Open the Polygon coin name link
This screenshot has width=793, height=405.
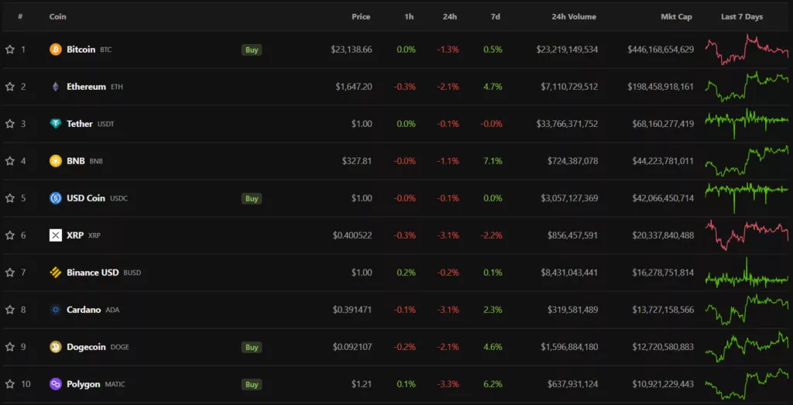point(84,384)
